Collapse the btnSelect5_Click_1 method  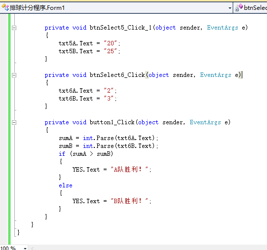point(14,28)
